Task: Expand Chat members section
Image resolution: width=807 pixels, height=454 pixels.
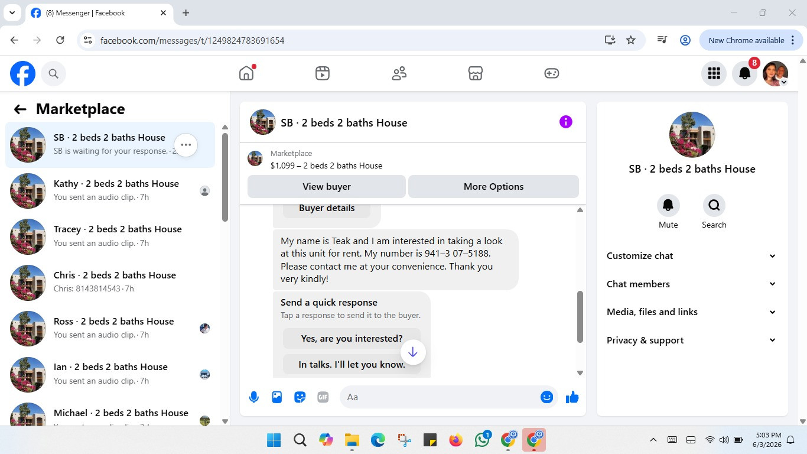Action: click(x=692, y=284)
